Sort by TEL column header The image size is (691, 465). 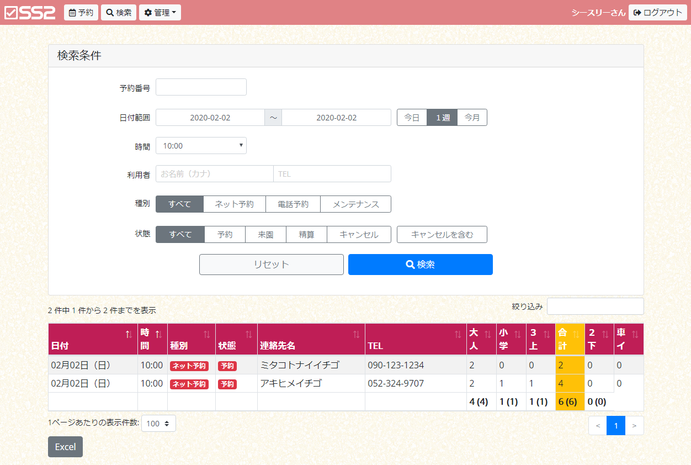415,339
